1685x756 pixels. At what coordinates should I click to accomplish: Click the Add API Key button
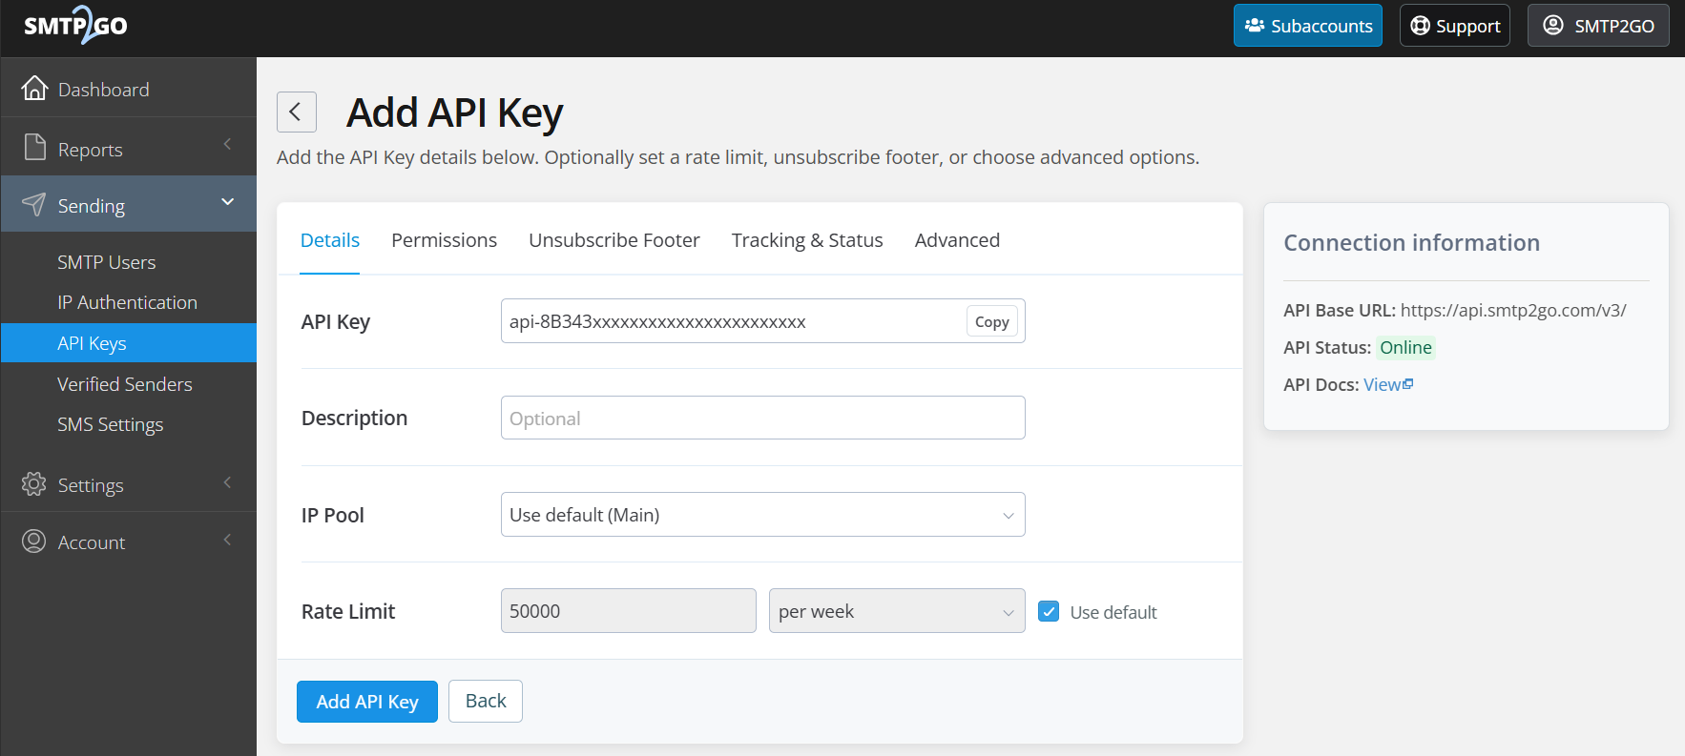click(x=367, y=702)
